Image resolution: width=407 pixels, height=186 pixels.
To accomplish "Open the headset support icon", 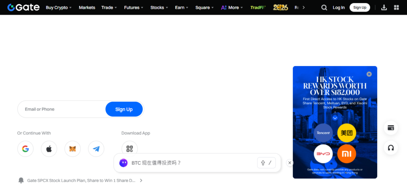I will pos(391,148).
